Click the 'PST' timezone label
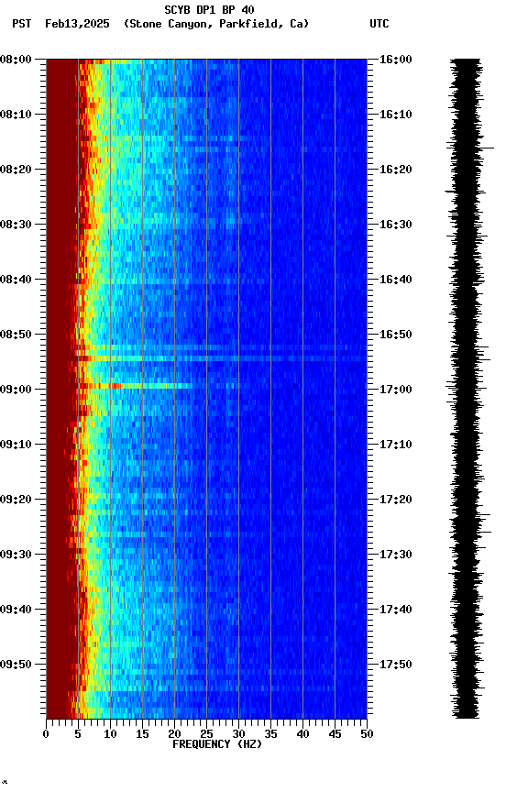 (x=22, y=24)
